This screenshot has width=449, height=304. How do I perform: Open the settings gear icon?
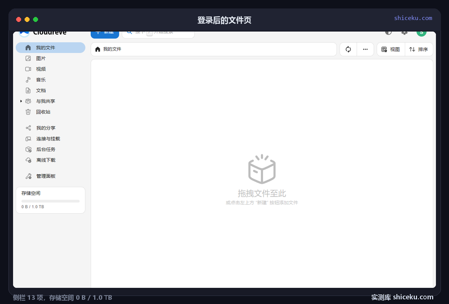tap(404, 33)
